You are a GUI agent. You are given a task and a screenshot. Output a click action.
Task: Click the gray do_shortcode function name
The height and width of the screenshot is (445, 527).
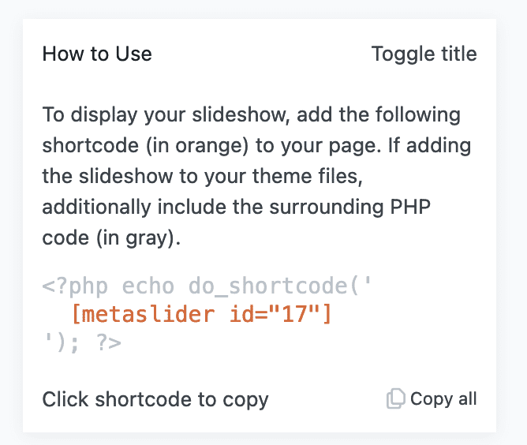(267, 286)
